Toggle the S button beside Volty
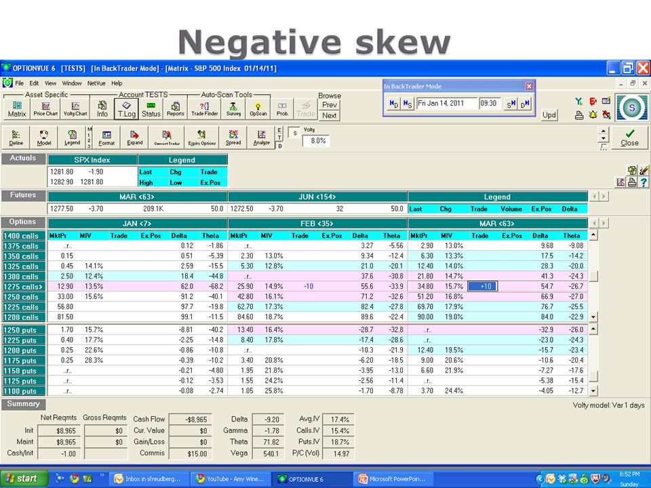651x488 pixels. click(x=294, y=133)
